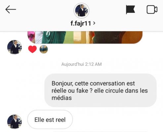Click the word "Bonjour" in the sent message
Image resolution: width=163 pixels, height=132 pixels.
(x=62, y=83)
